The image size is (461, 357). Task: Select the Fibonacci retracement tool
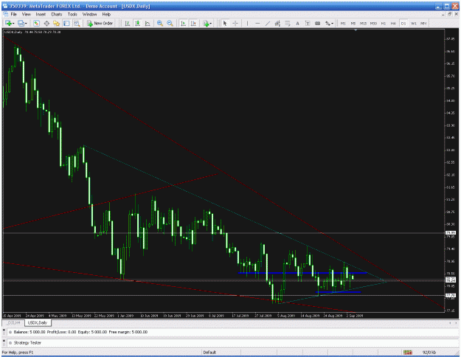[x=288, y=23]
